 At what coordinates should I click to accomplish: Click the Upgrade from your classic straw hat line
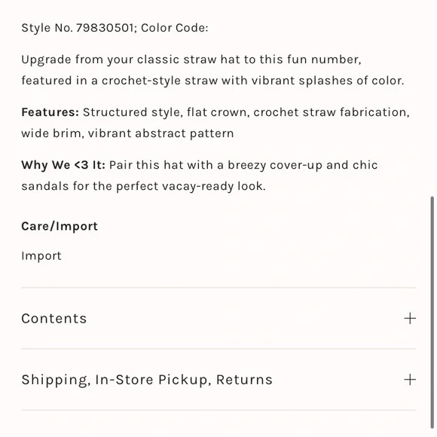click(x=191, y=60)
